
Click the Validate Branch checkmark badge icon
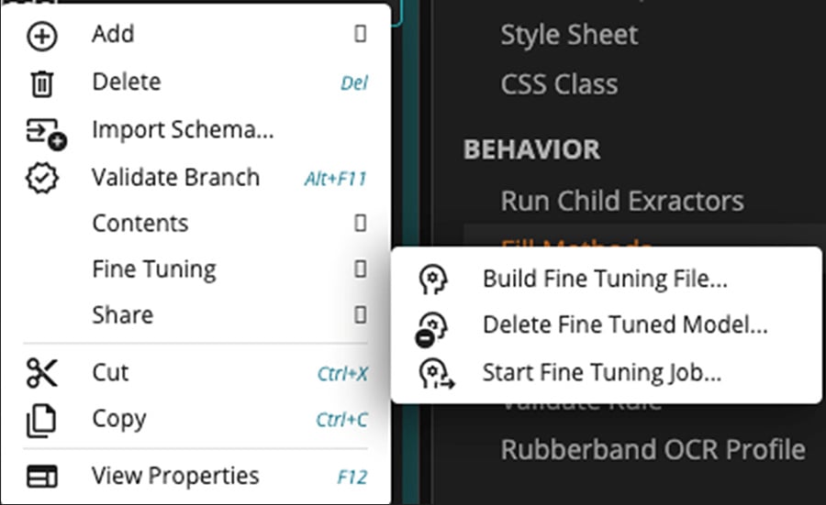(x=42, y=178)
